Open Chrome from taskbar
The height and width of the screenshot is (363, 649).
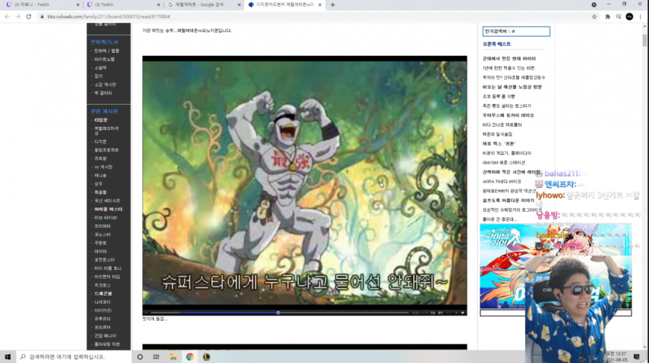(x=189, y=357)
